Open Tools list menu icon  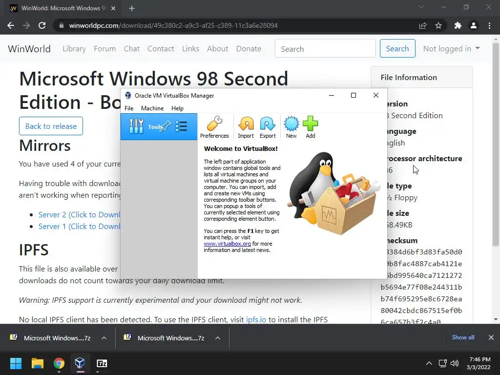[181, 126]
